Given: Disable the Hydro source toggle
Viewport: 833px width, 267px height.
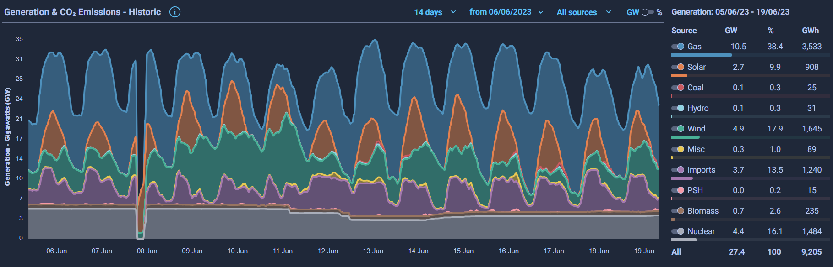Looking at the screenshot, I should tap(678, 108).
